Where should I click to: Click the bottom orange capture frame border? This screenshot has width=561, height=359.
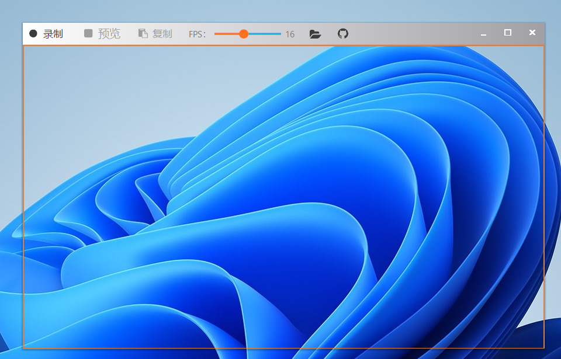283,348
